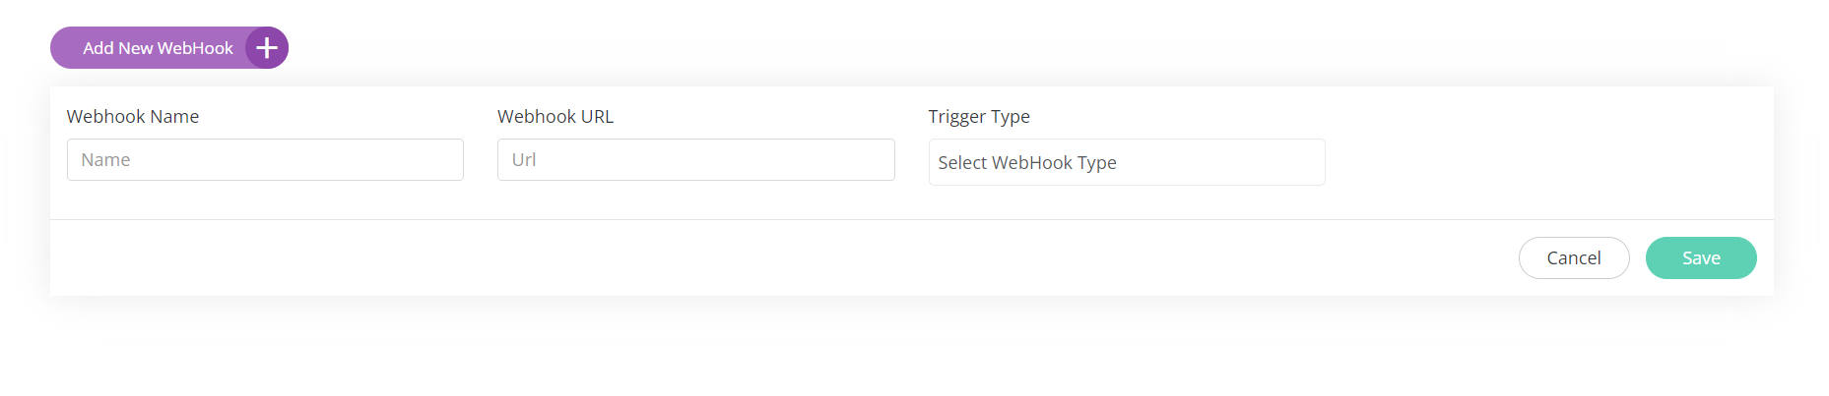Cancel the new webhook form
The width and height of the screenshot is (1829, 396).
(1573, 258)
